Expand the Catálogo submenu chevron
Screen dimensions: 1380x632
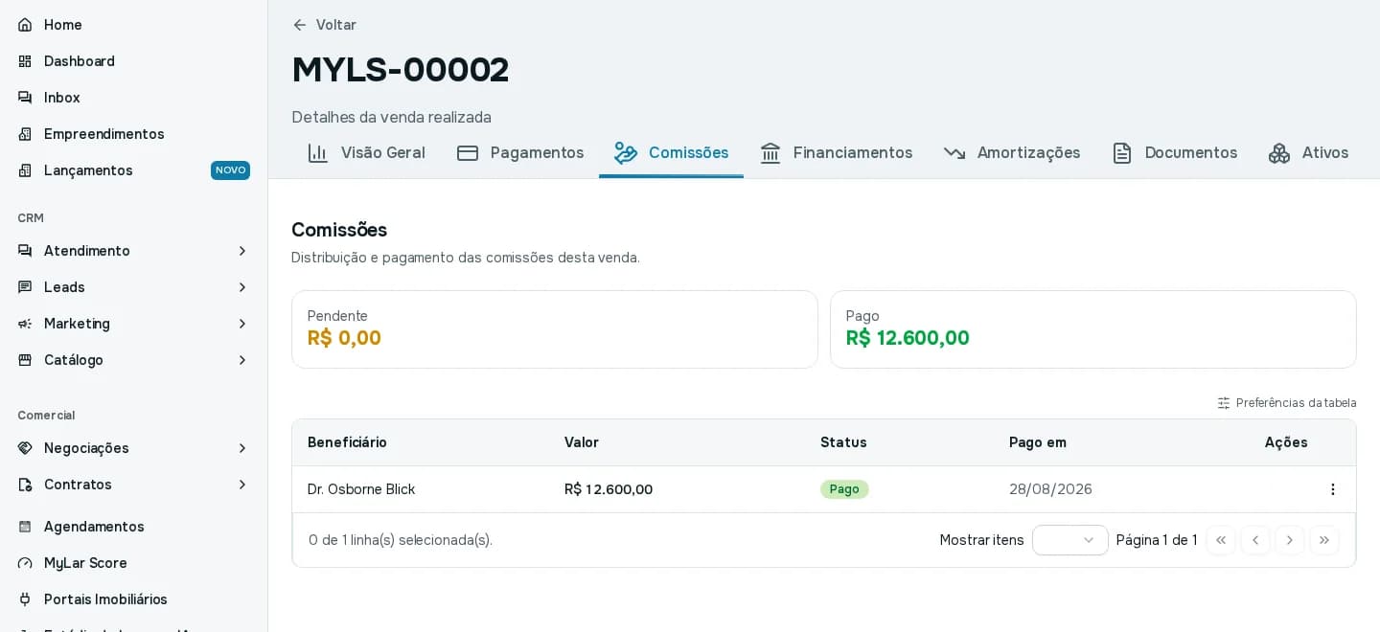click(242, 360)
